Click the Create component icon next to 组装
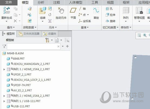The width and height of the screenshot is (150, 109). (x=50, y=9)
